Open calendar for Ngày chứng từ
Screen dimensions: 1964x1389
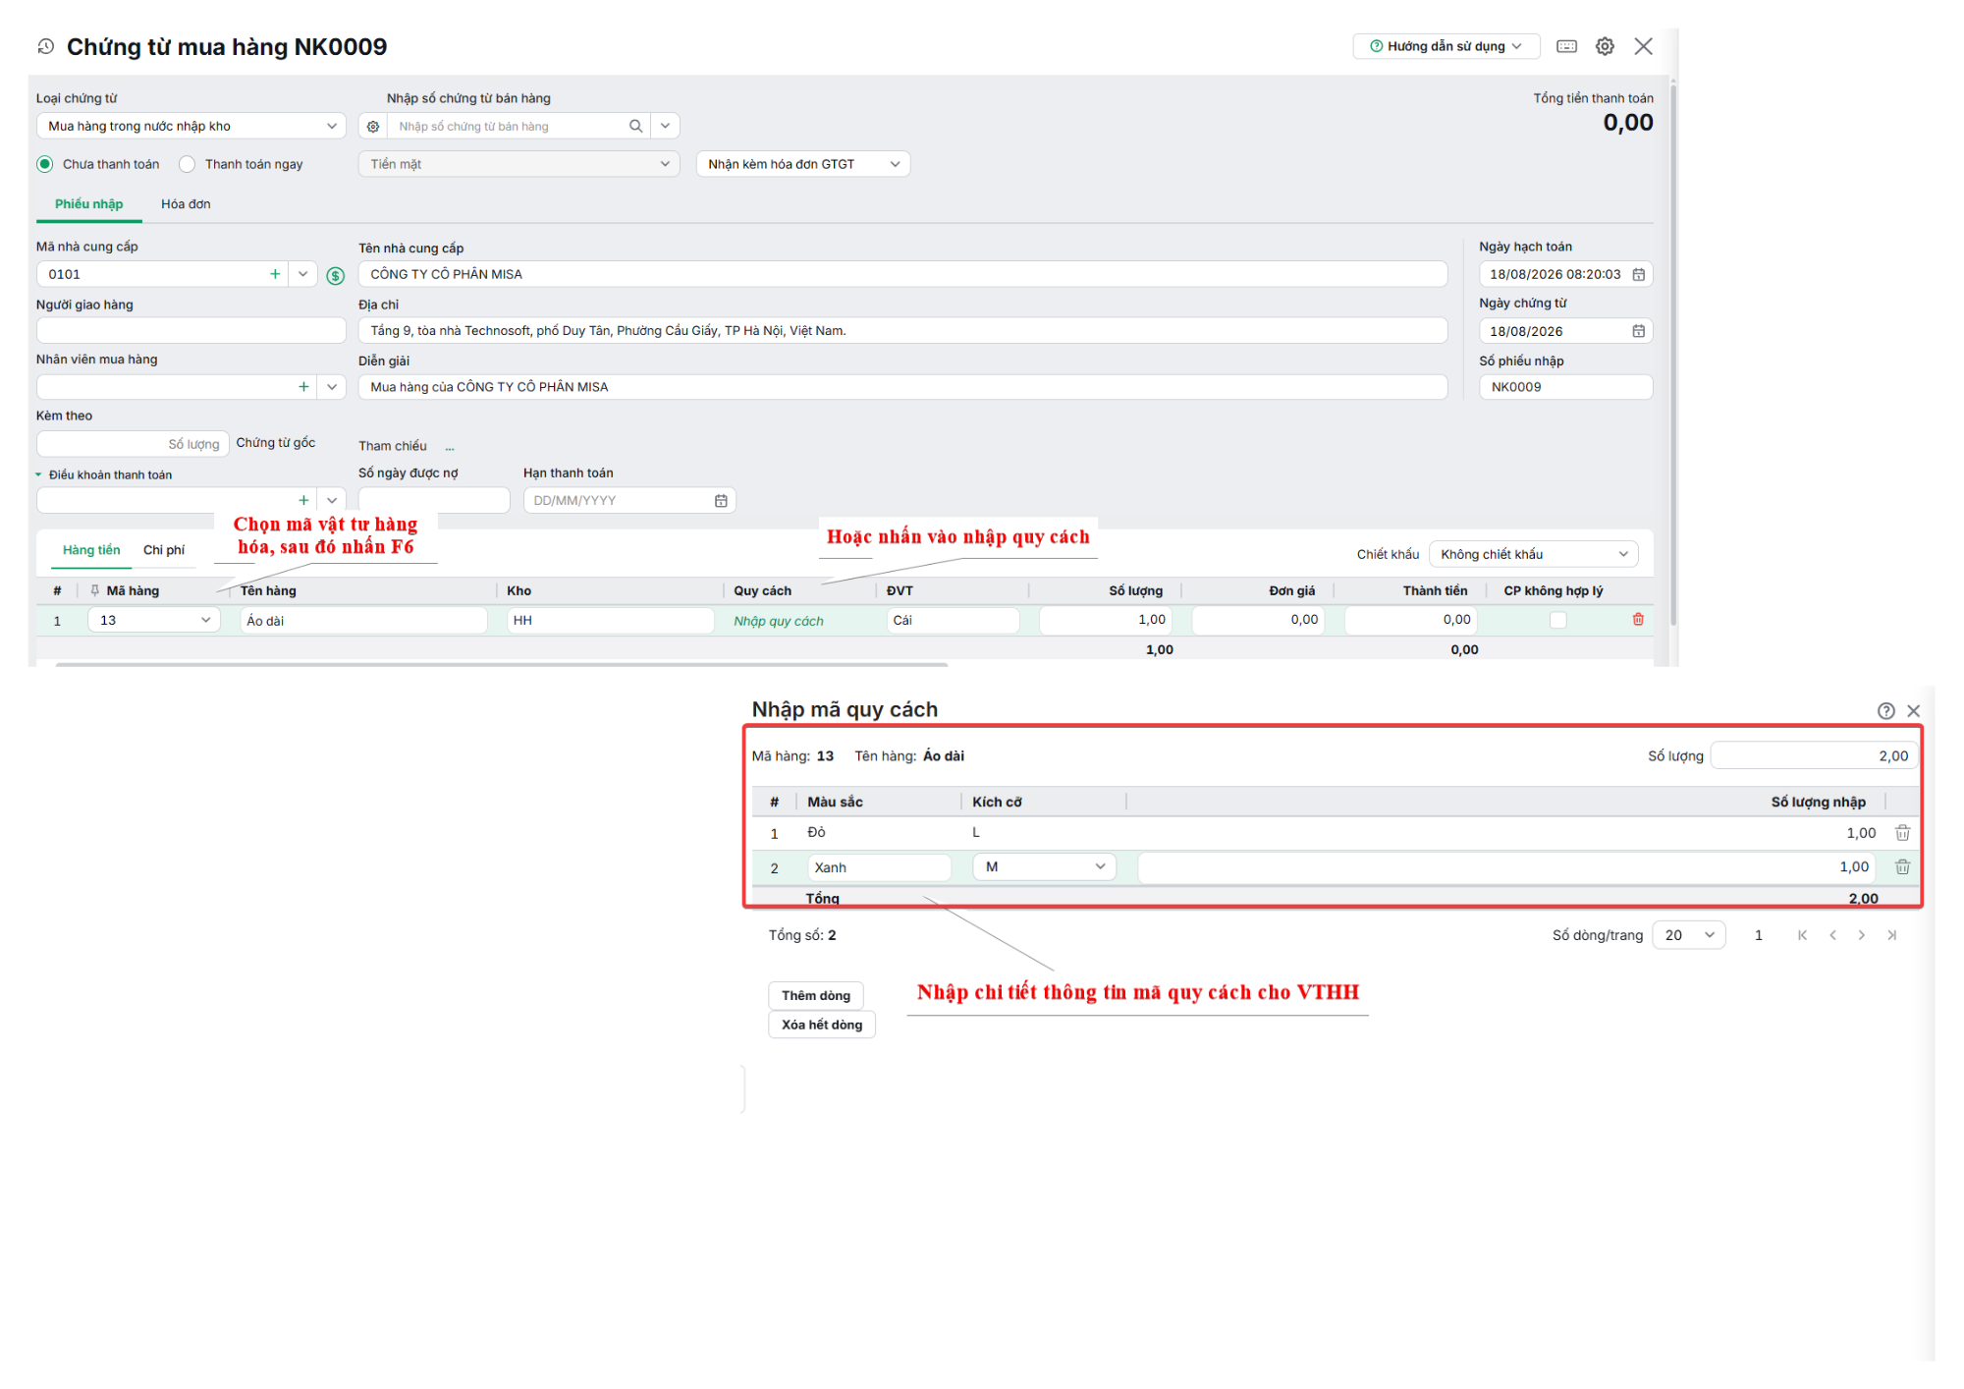(x=1638, y=331)
